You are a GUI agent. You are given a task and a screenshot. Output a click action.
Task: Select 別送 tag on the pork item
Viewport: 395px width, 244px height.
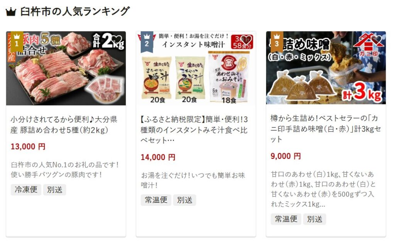tap(55, 190)
